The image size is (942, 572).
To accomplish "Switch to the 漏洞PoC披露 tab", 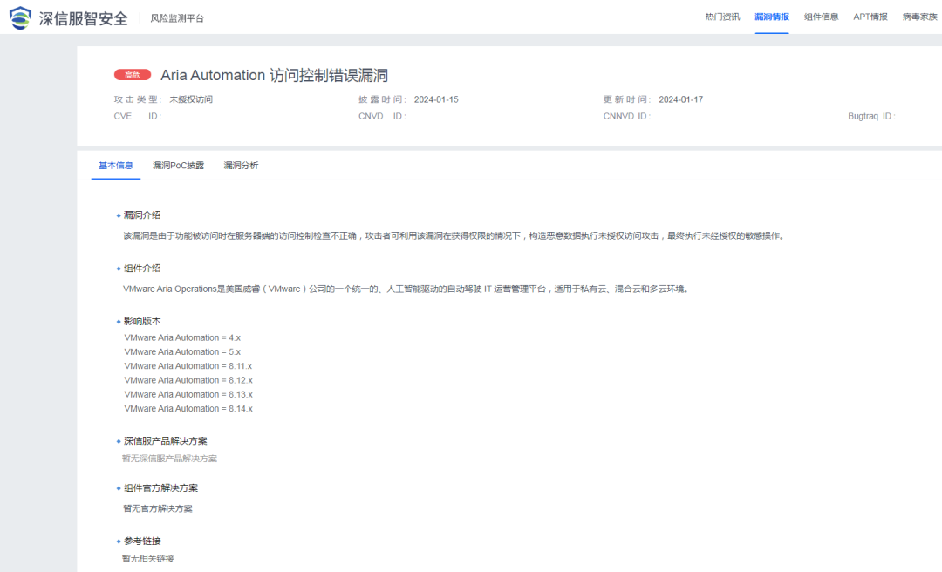I will click(179, 165).
